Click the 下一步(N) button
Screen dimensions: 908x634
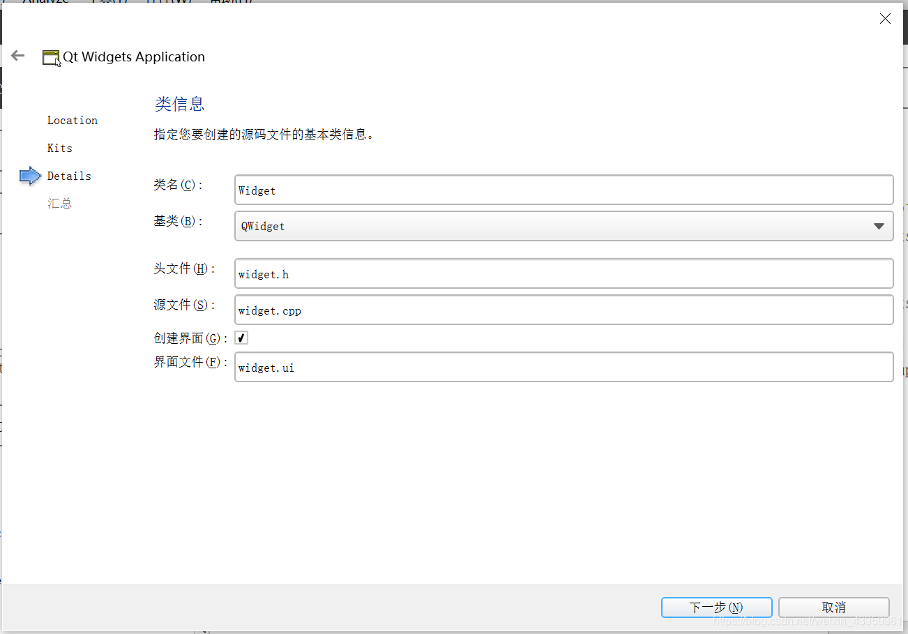716,607
